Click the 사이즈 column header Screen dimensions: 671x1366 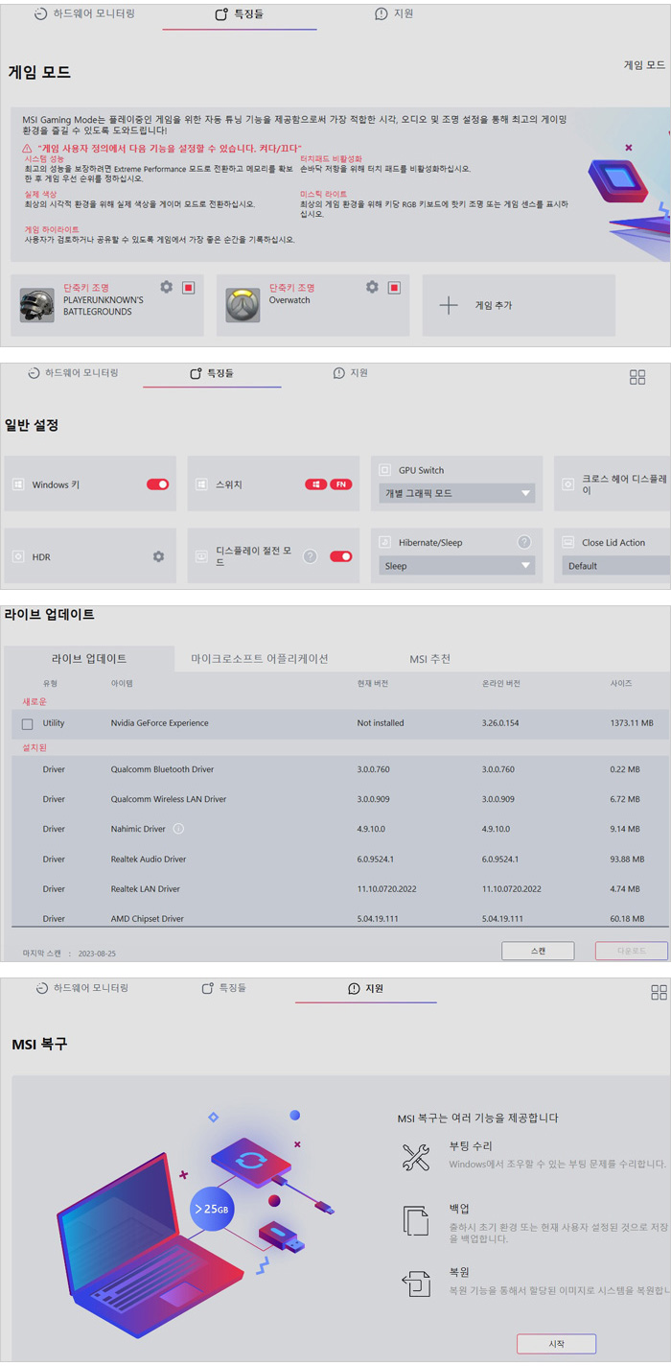pyautogui.click(x=621, y=683)
